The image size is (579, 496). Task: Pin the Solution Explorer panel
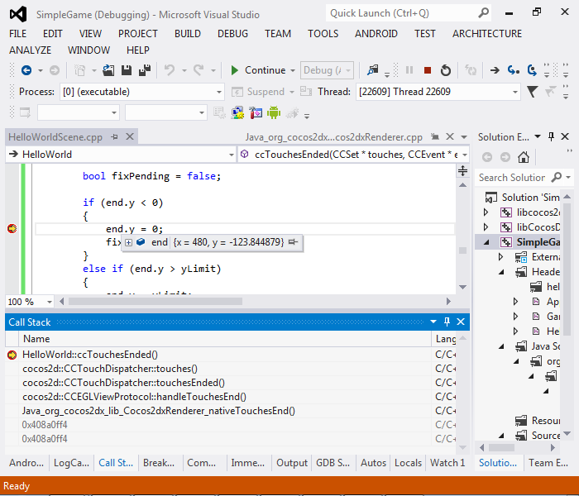tap(552, 137)
